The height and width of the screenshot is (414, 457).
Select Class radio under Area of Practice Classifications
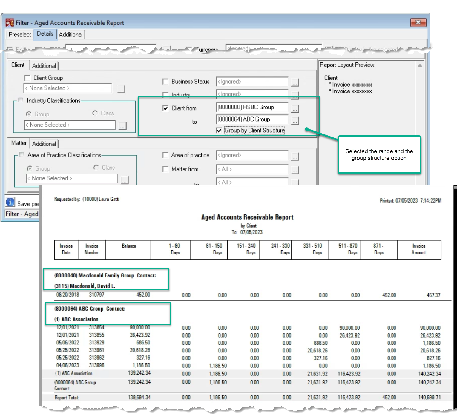[x=96, y=167]
